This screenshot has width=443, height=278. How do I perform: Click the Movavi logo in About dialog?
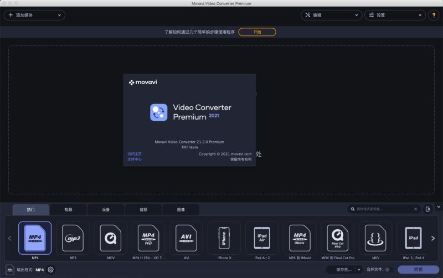(x=143, y=82)
